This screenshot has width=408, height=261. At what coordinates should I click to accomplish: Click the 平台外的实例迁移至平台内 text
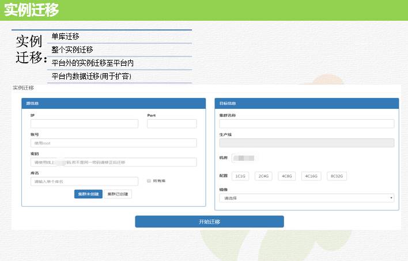click(x=93, y=63)
